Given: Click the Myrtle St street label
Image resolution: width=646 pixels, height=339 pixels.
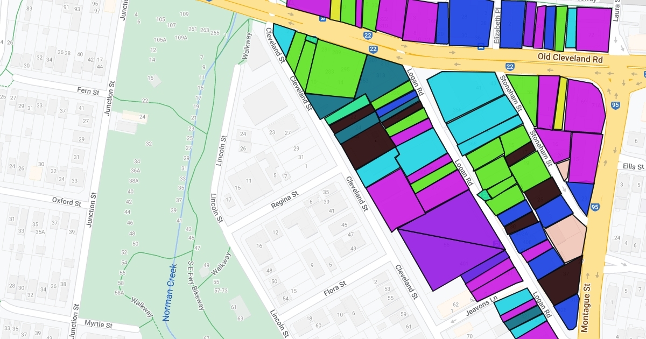Looking at the screenshot, I should (x=98, y=325).
